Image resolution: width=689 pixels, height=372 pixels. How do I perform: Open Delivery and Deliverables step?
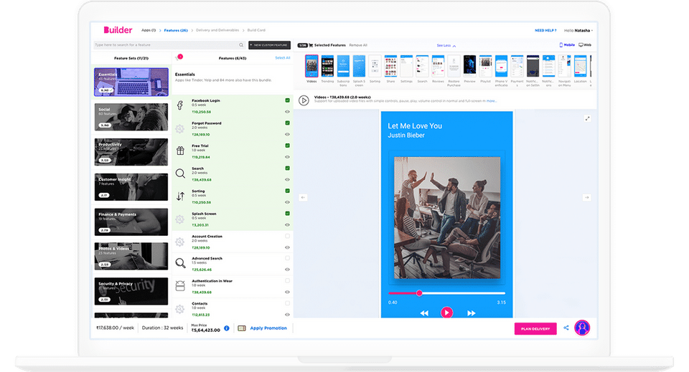(x=217, y=30)
